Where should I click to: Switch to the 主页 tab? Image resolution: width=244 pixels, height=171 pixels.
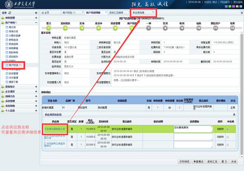pos(50,13)
